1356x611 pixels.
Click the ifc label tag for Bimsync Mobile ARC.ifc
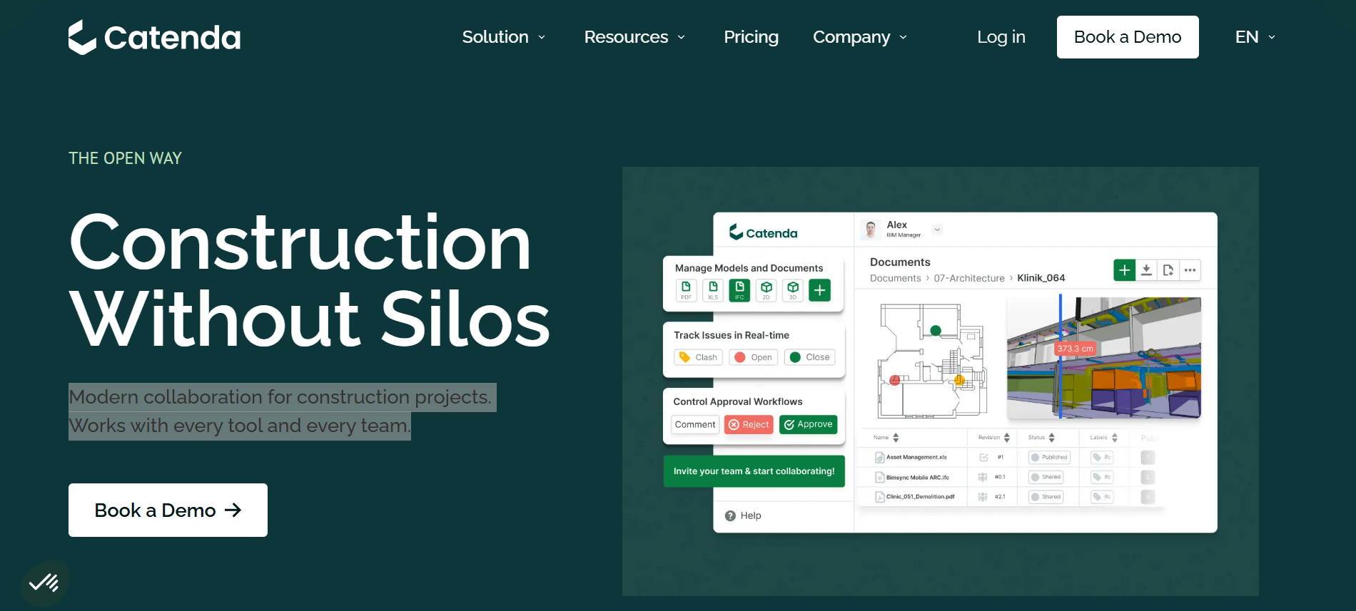(1103, 477)
